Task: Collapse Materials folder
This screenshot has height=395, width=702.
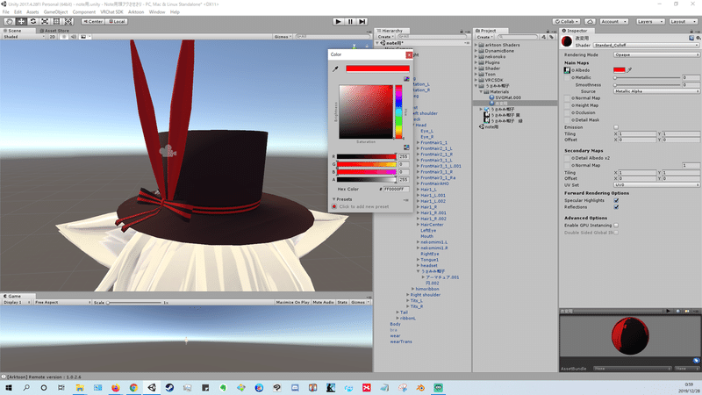Action: point(481,91)
